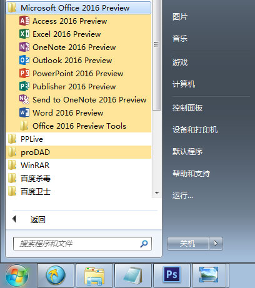This screenshot has height=288, width=255.
Task: Open the 运行... dialog
Action: [x=182, y=196]
